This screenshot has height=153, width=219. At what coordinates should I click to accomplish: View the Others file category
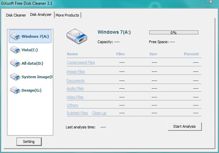click(72, 105)
